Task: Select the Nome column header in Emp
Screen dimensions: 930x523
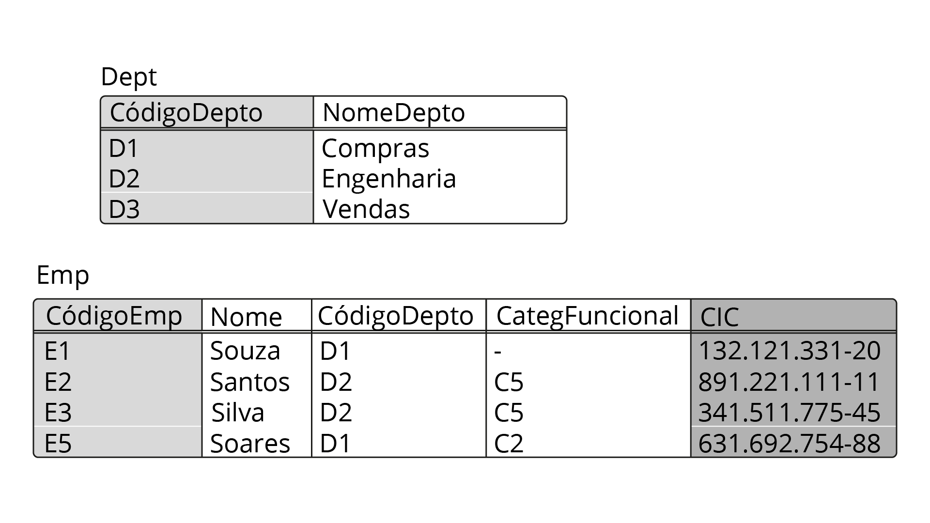Action: [x=246, y=317]
